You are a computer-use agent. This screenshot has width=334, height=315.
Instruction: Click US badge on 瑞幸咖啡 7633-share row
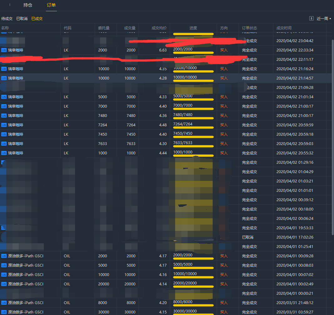pos(4,143)
